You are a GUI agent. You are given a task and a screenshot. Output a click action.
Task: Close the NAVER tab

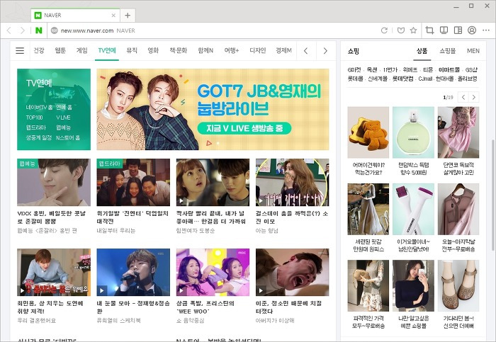(113, 15)
